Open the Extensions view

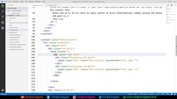(3, 28)
